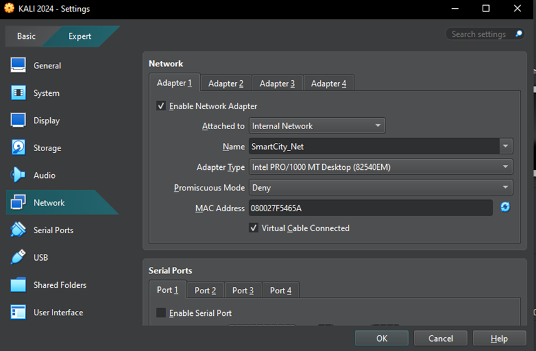Switch to Adapter 1 tab
This screenshot has width=536, height=351.
[175, 83]
